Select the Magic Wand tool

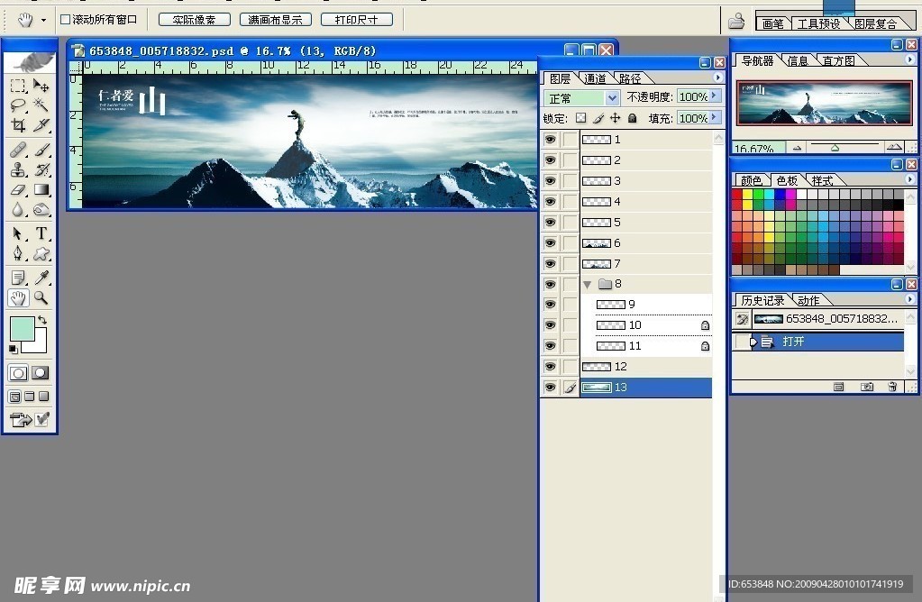pyautogui.click(x=41, y=105)
